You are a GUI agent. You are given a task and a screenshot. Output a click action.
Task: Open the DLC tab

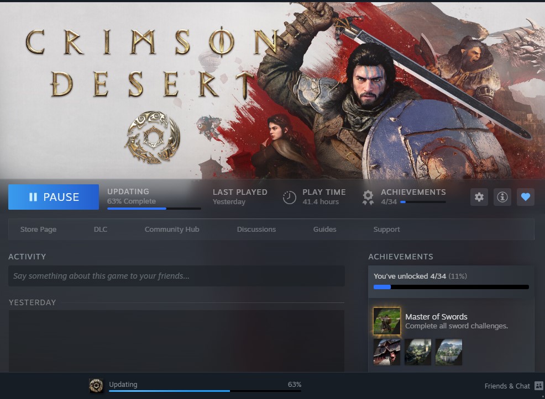[x=101, y=230]
